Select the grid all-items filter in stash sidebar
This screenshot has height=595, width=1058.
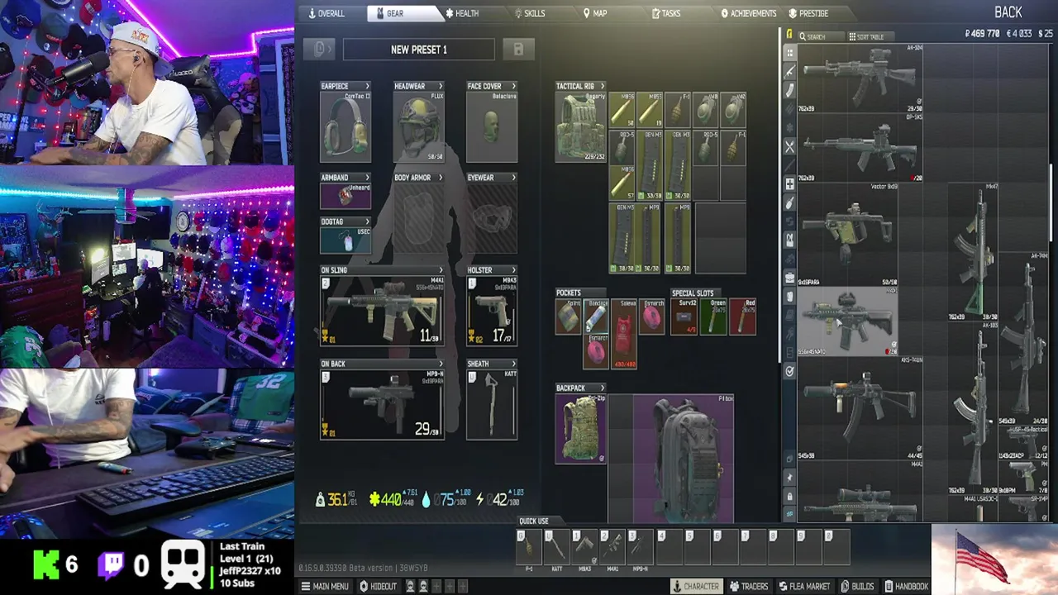(x=789, y=53)
